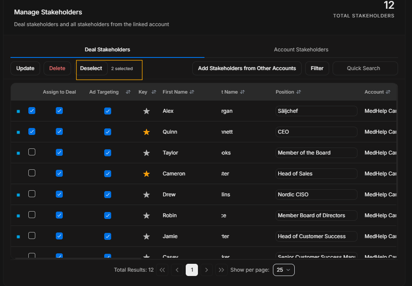Sort the list by Position
412x286 pixels.
pyautogui.click(x=299, y=92)
